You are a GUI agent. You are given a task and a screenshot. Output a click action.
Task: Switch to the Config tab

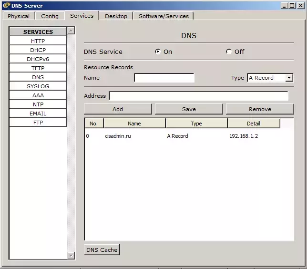click(50, 16)
